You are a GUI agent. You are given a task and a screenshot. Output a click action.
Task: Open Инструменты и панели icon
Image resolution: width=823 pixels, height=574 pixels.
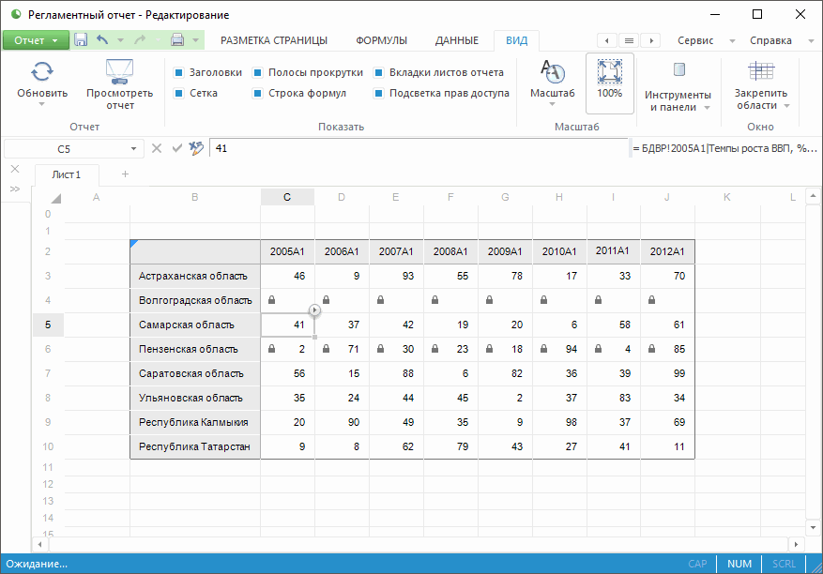coord(679,70)
